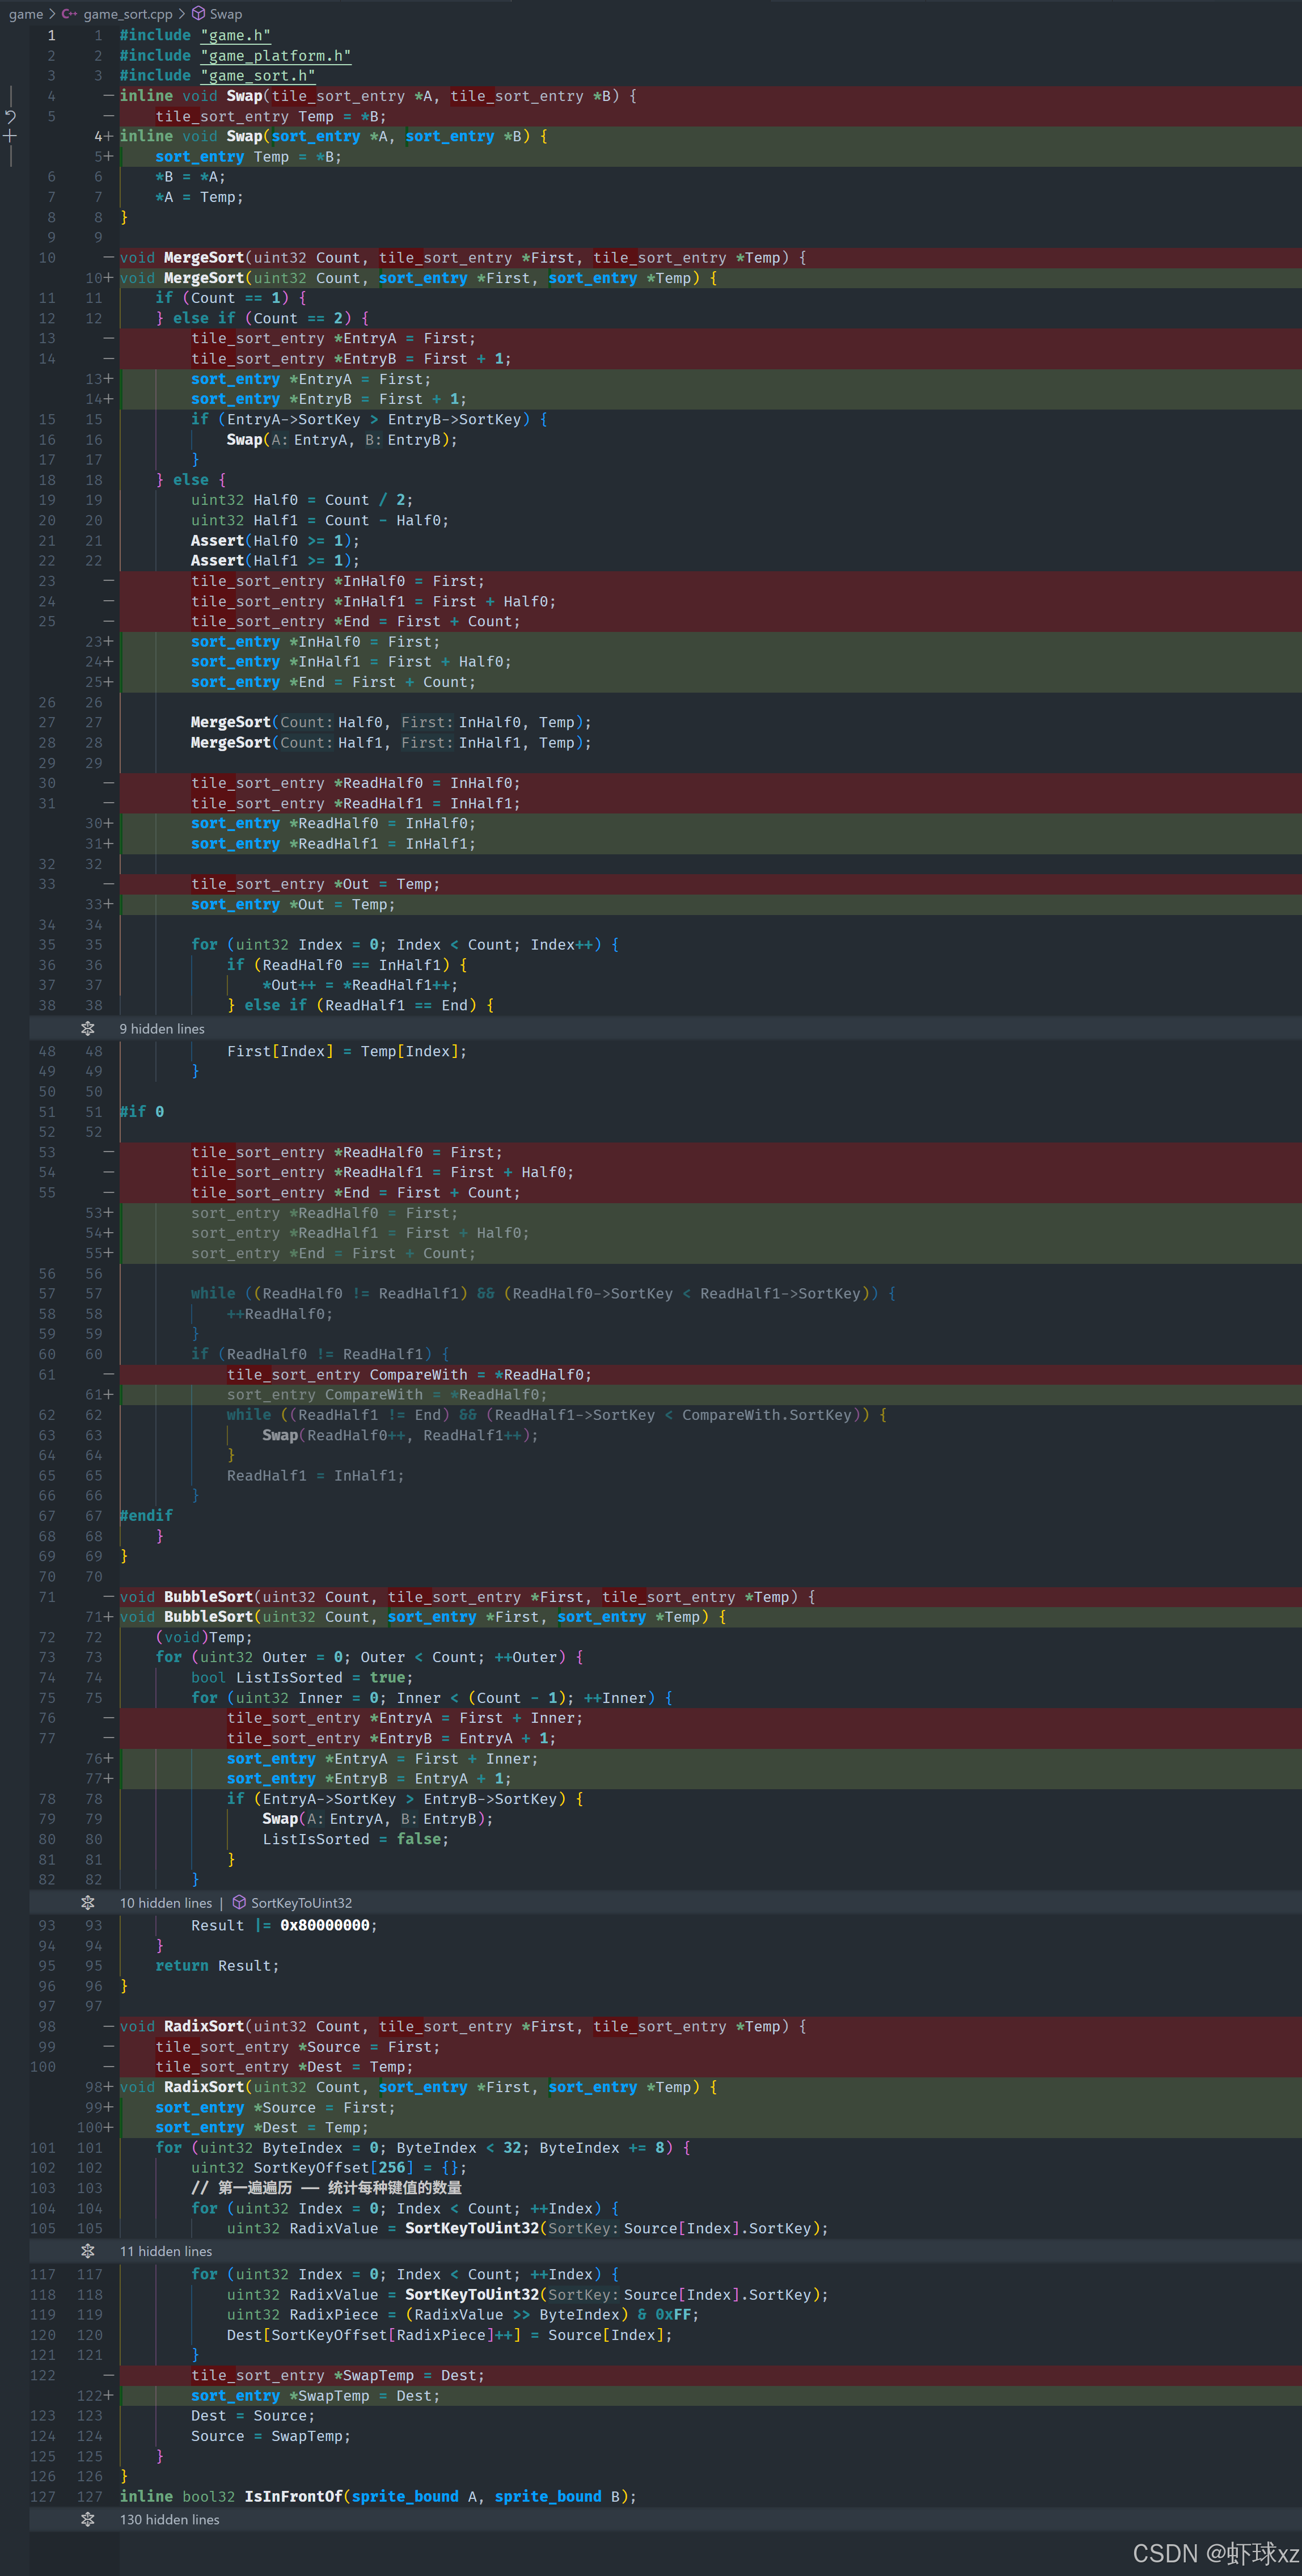Jump to SortKeyToUint32 symbol in hidden region

(x=301, y=1902)
